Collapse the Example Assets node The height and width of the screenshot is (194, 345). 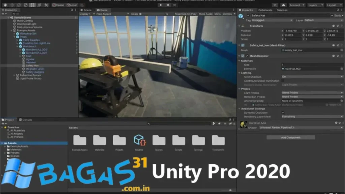pyautogui.click(x=11, y=30)
